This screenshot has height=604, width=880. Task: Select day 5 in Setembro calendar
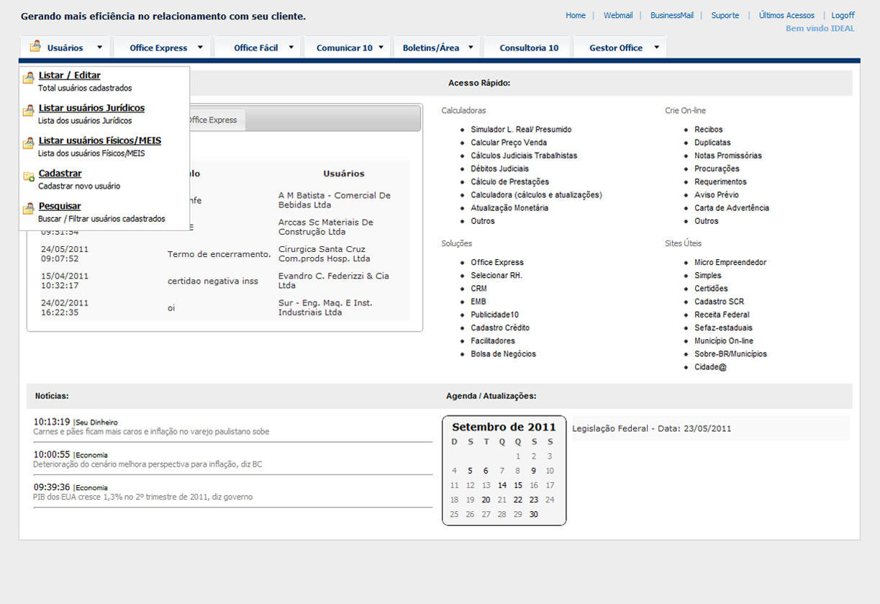coord(470,471)
